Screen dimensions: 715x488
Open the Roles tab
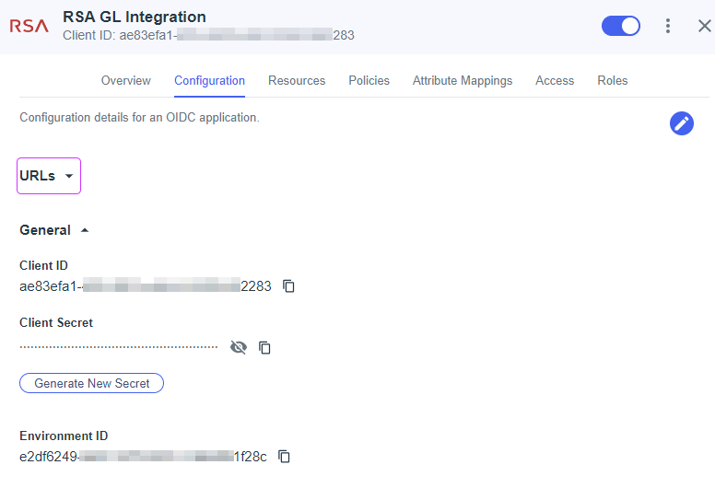point(613,81)
